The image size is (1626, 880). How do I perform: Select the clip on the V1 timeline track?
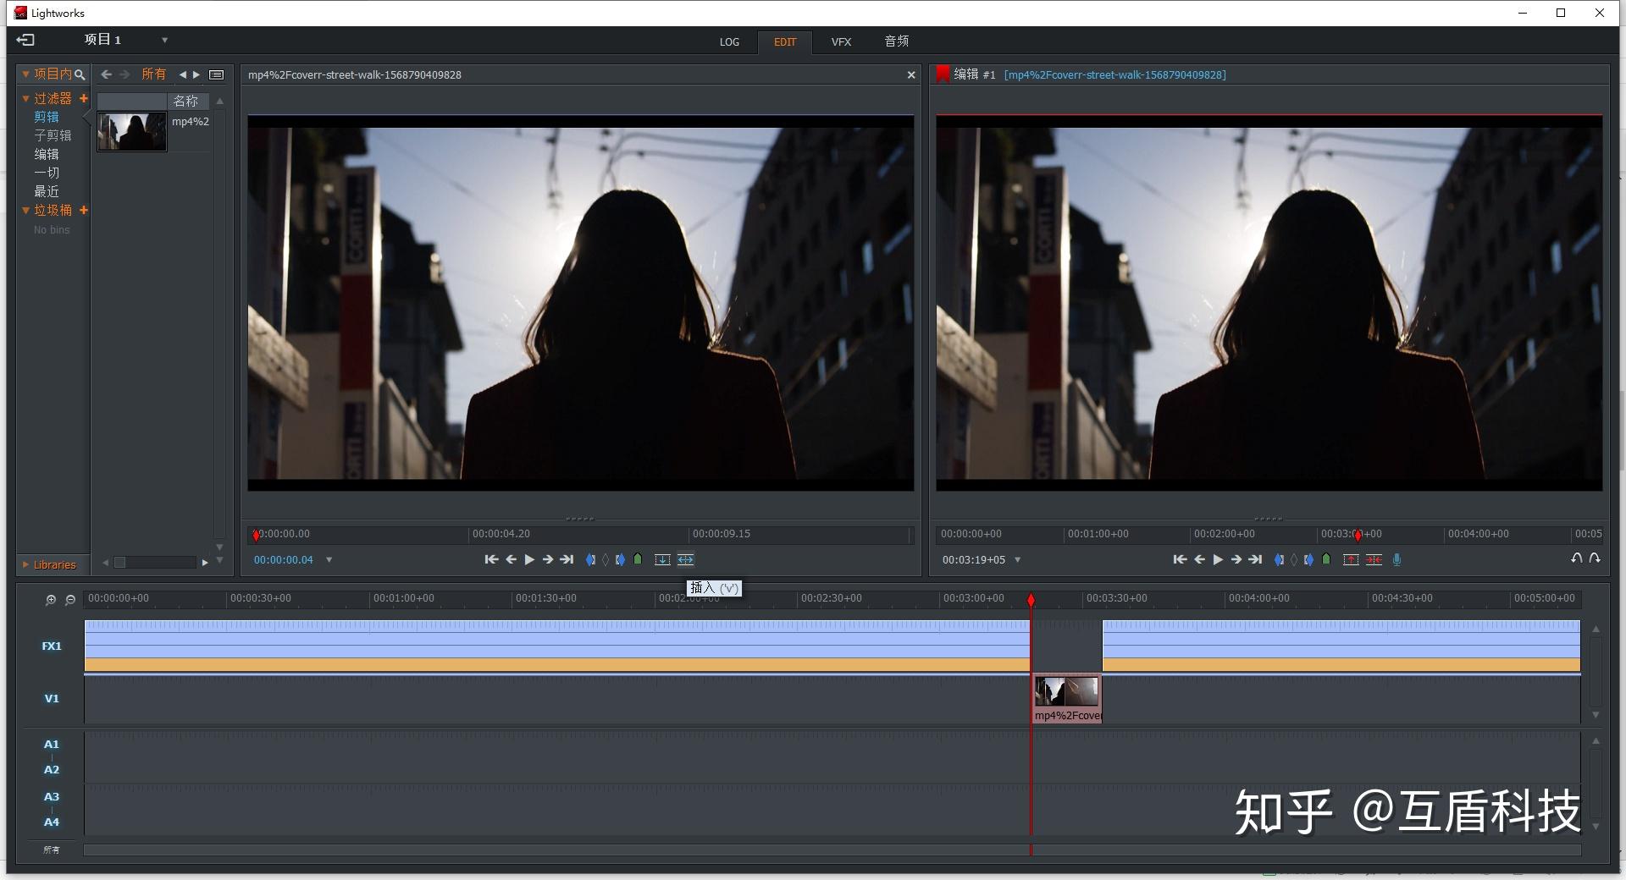[1067, 699]
